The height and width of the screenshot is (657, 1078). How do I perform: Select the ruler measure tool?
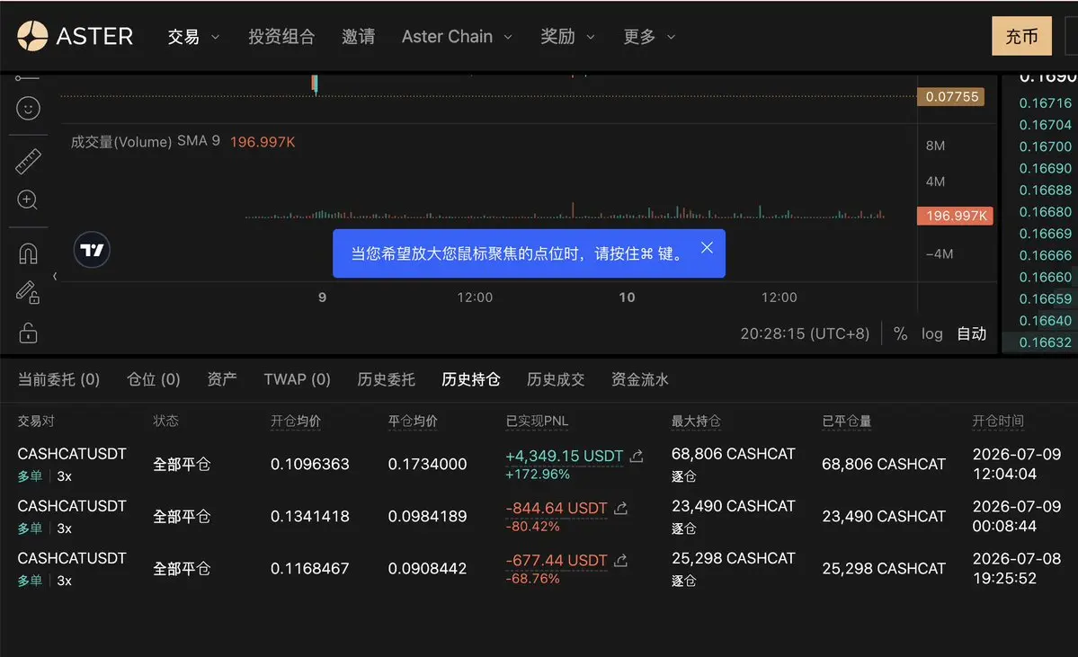pos(28,162)
